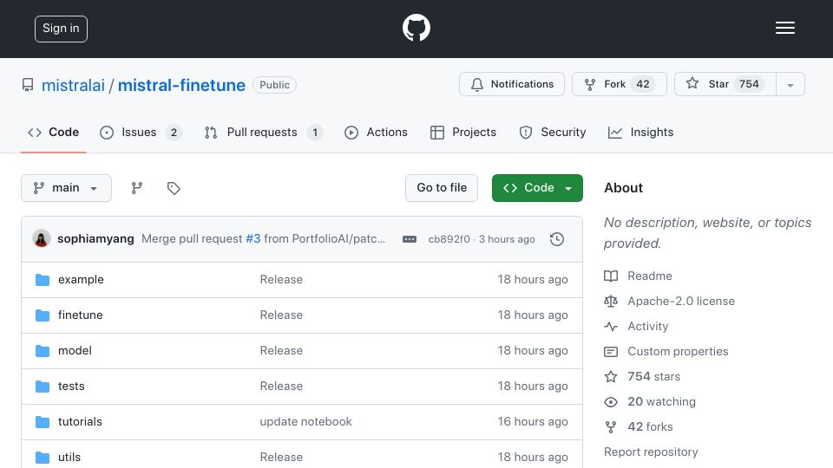Click the repository icon beside mistralai
The height and width of the screenshot is (468, 833).
(28, 85)
